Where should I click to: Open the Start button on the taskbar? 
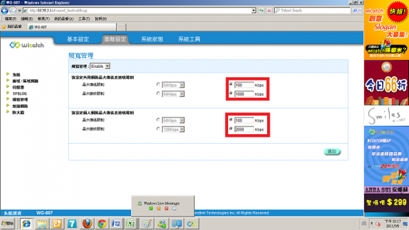(x=8, y=224)
